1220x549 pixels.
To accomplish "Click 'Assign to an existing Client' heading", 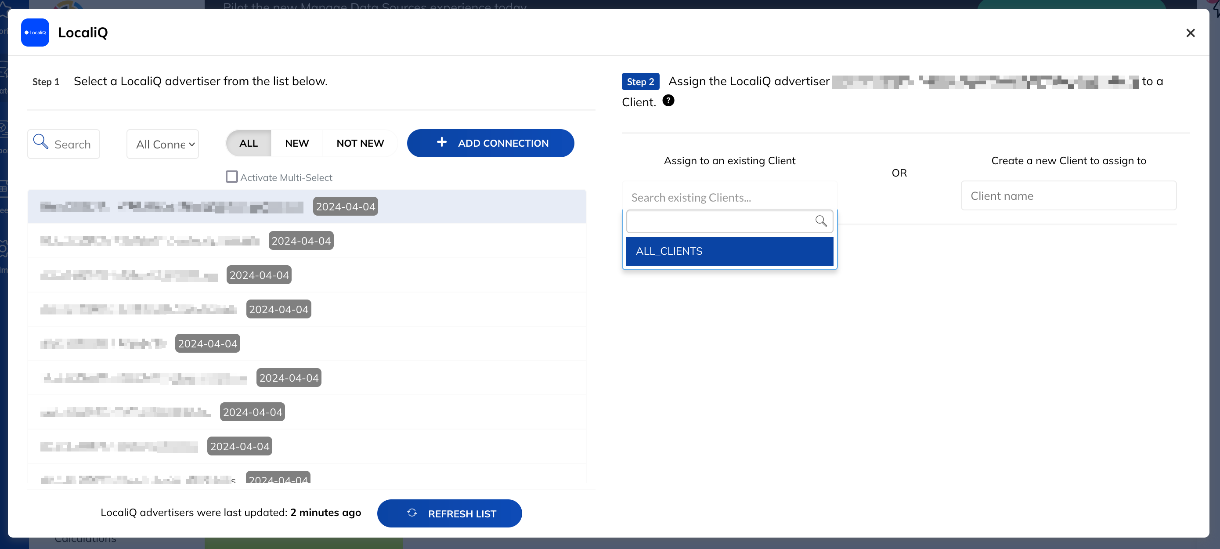I will coord(729,161).
